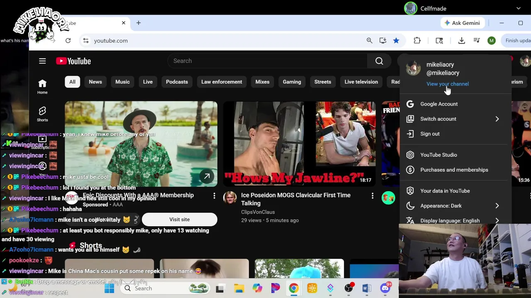Viewport: 531px width, 298px height.
Task: Expand Switch account submenu
Action: point(455,119)
